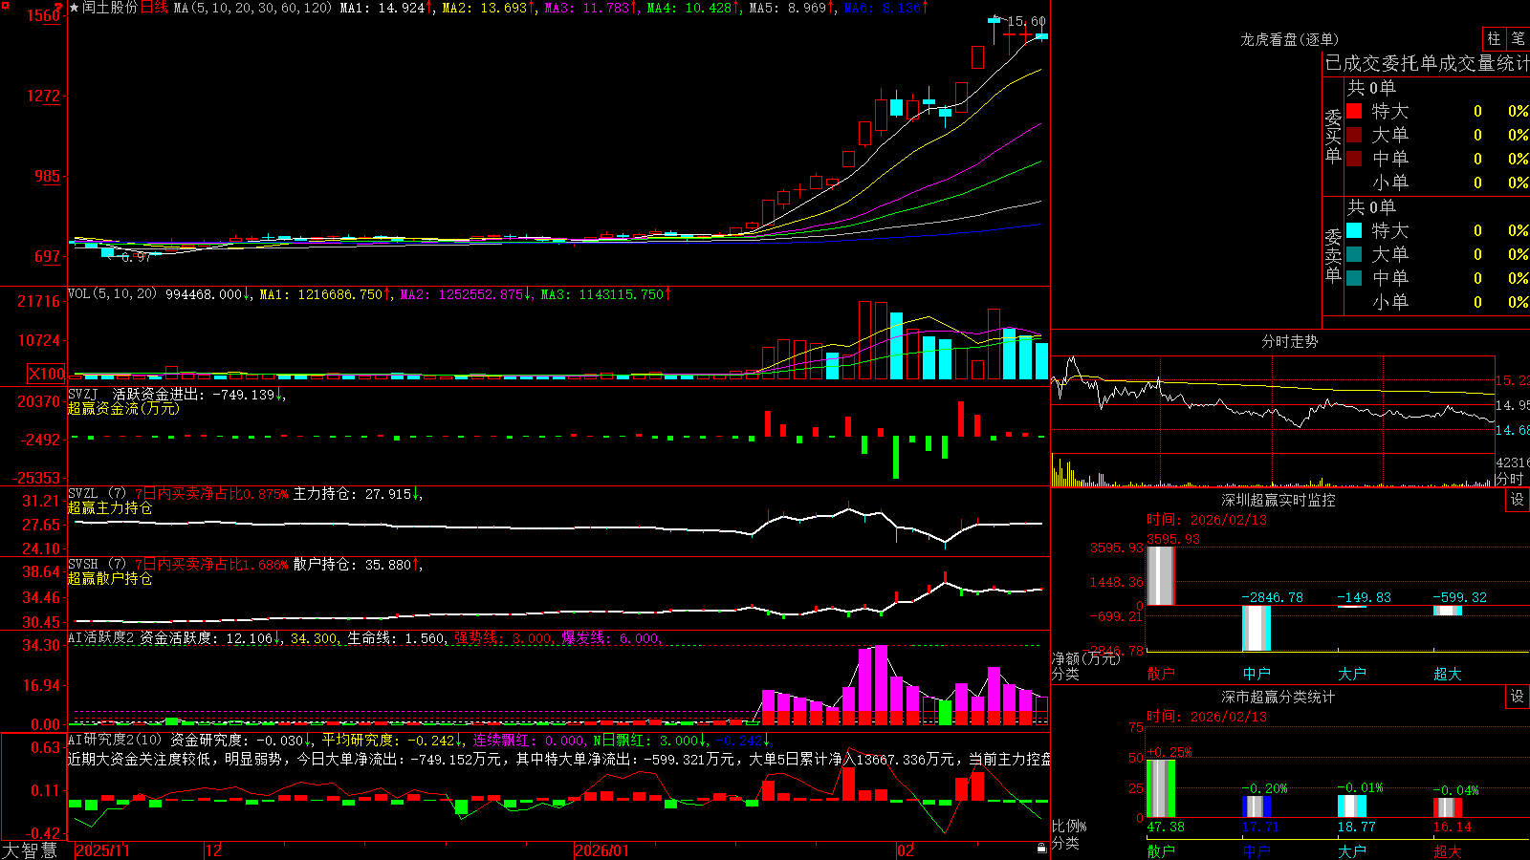The image size is (1530, 860).
Task: Click the SVZJ indicator label
Action: [x=83, y=394]
